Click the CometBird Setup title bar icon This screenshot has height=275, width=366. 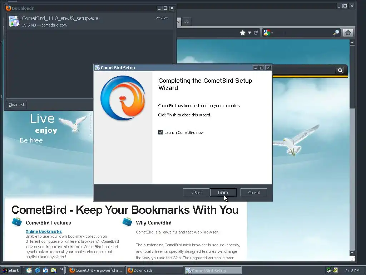point(97,68)
